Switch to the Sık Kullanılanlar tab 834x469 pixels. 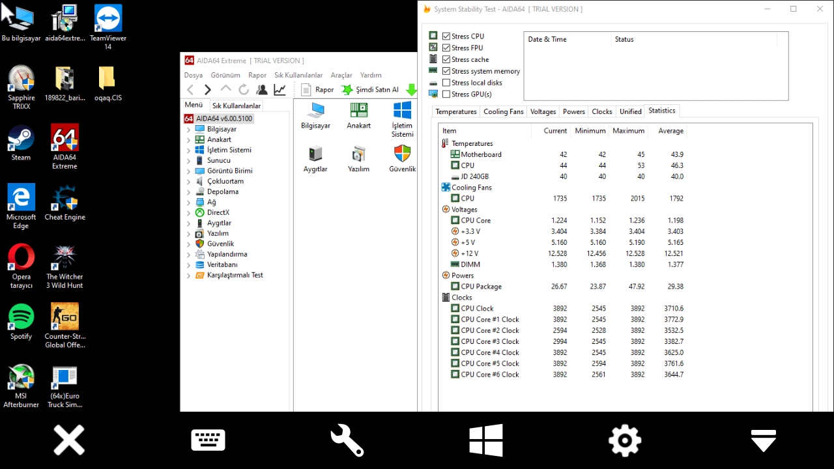click(237, 106)
